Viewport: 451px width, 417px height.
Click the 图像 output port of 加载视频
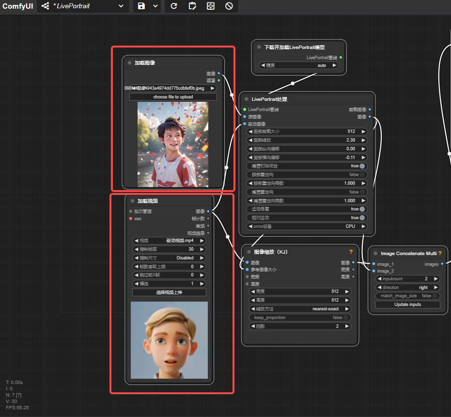coord(208,211)
